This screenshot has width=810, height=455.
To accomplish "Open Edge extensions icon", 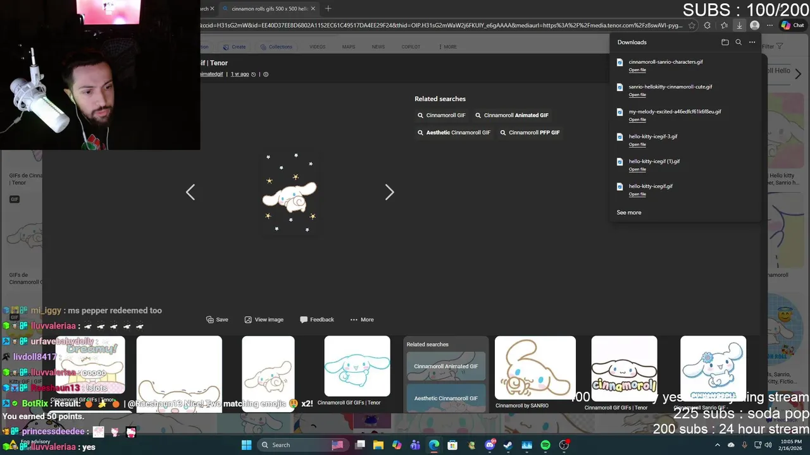I will click(707, 25).
